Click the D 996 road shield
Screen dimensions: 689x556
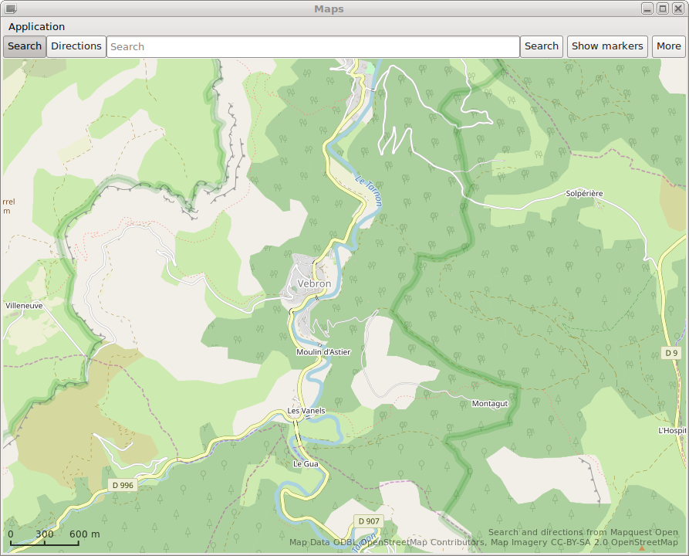point(122,485)
